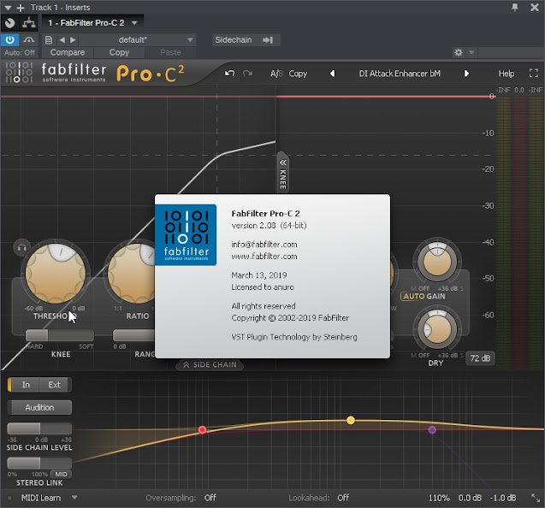The width and height of the screenshot is (545, 508).
Task: Select the purple side chain EQ band
Action: pos(432,430)
